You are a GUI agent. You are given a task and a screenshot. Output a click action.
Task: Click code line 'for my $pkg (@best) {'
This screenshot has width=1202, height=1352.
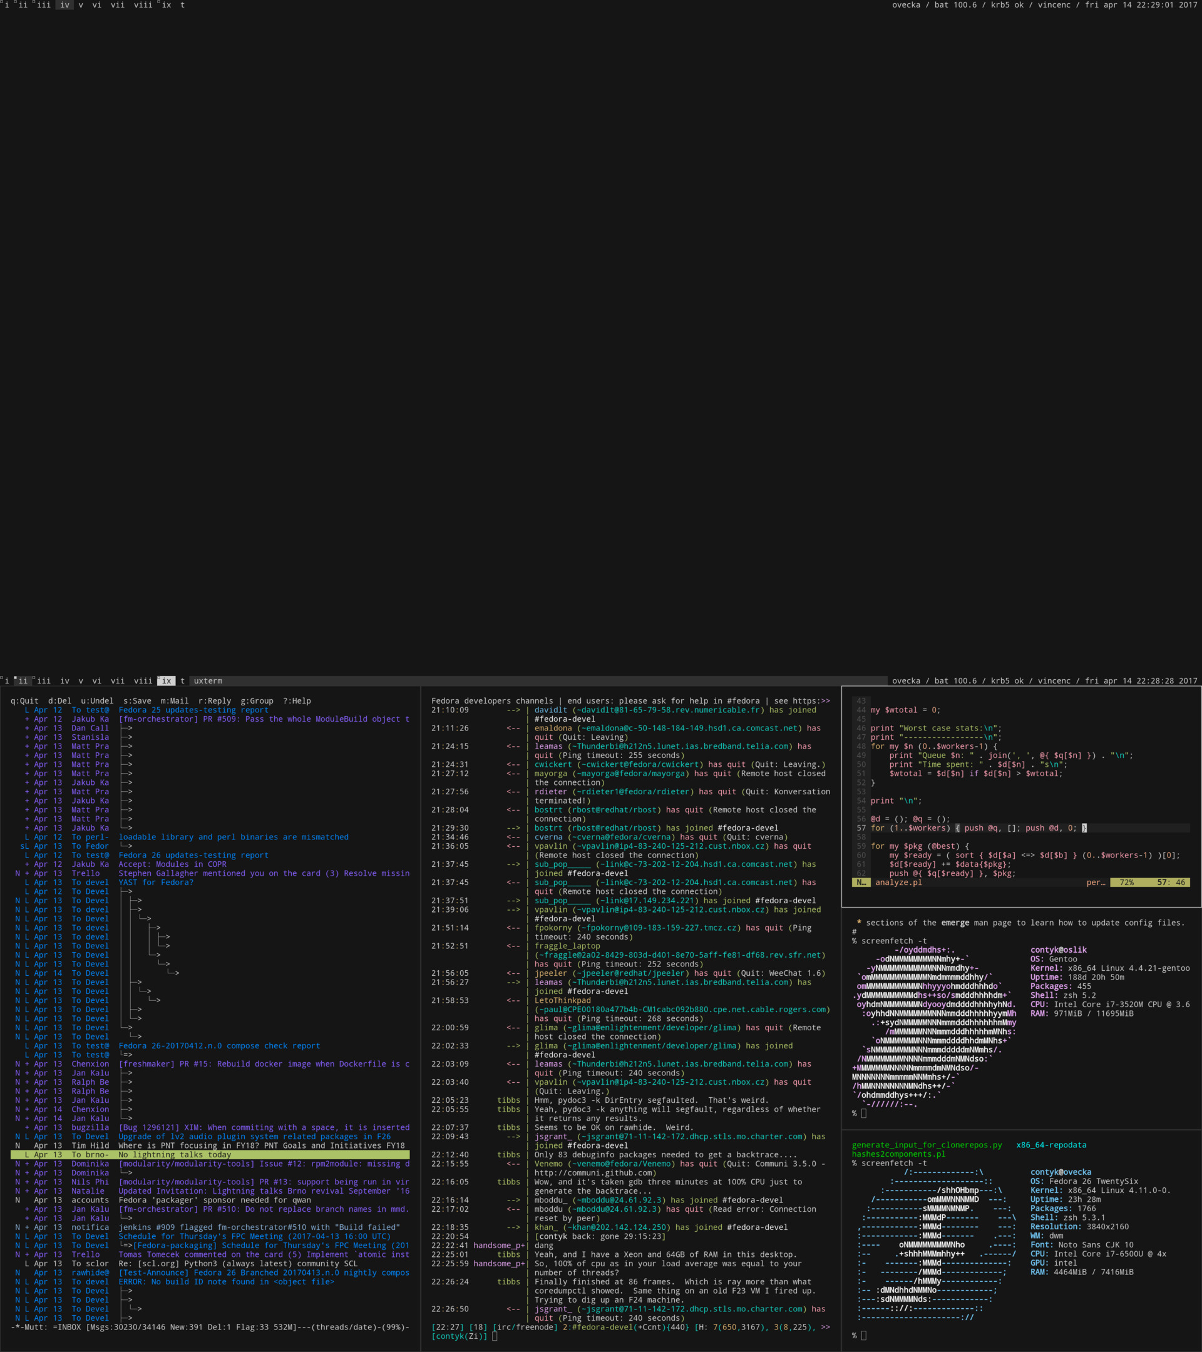(x=920, y=846)
